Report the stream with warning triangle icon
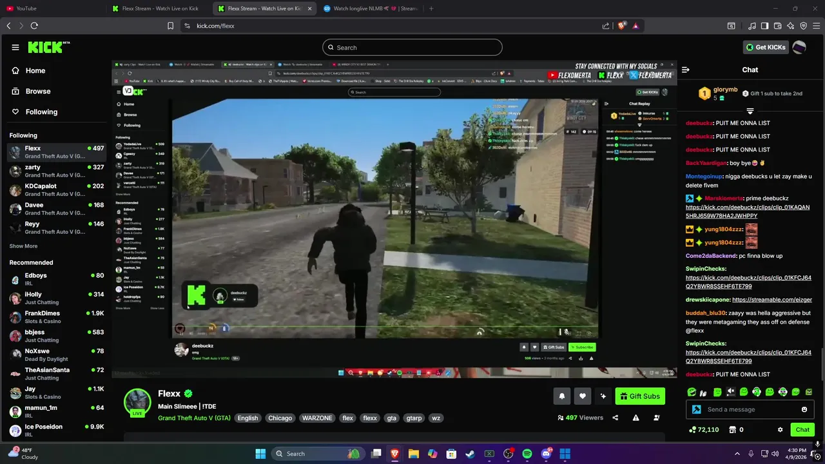 pos(636,418)
